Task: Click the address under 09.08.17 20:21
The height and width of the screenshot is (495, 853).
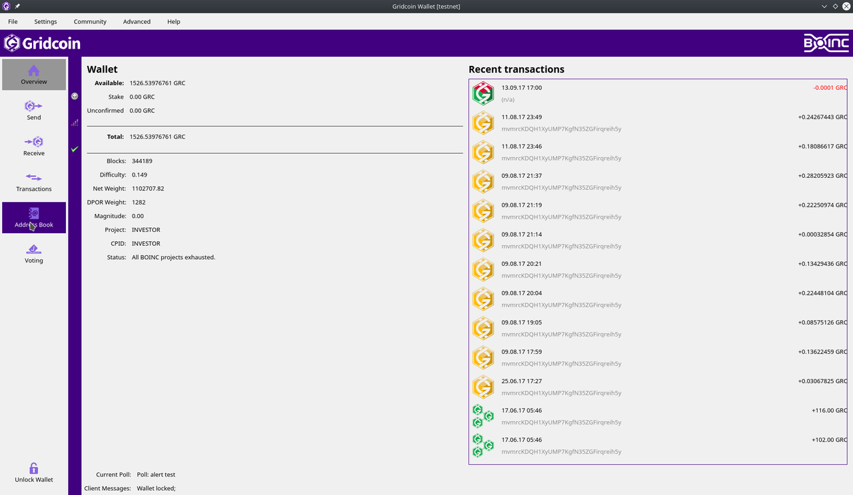Action: point(561,276)
